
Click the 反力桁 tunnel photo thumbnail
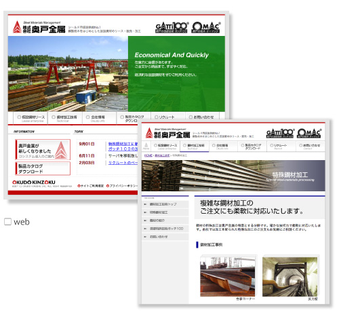click(x=290, y=276)
